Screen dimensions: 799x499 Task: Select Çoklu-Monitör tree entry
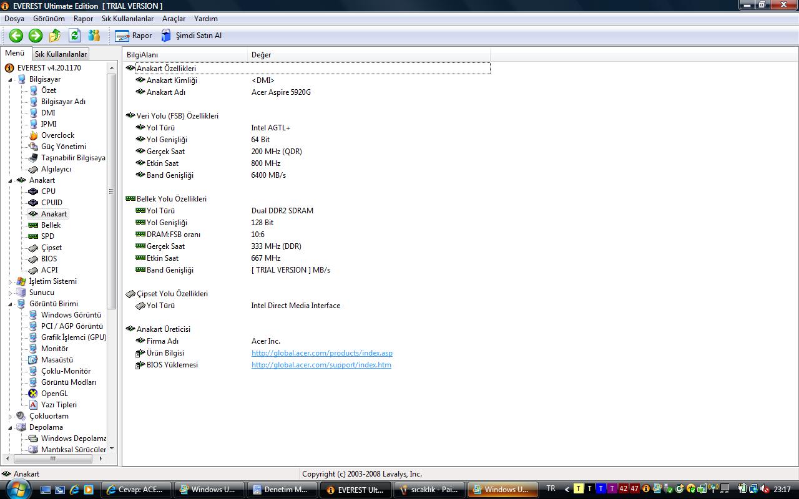click(x=66, y=371)
